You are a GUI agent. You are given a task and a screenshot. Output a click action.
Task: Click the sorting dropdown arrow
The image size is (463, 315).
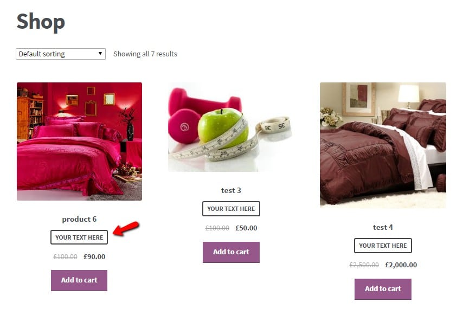(100, 54)
